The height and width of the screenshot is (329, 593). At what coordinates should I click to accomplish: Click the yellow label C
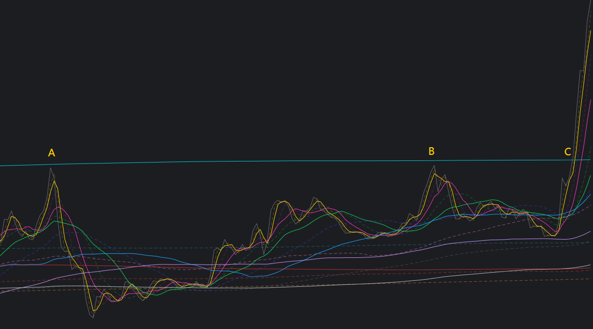pyautogui.click(x=567, y=152)
